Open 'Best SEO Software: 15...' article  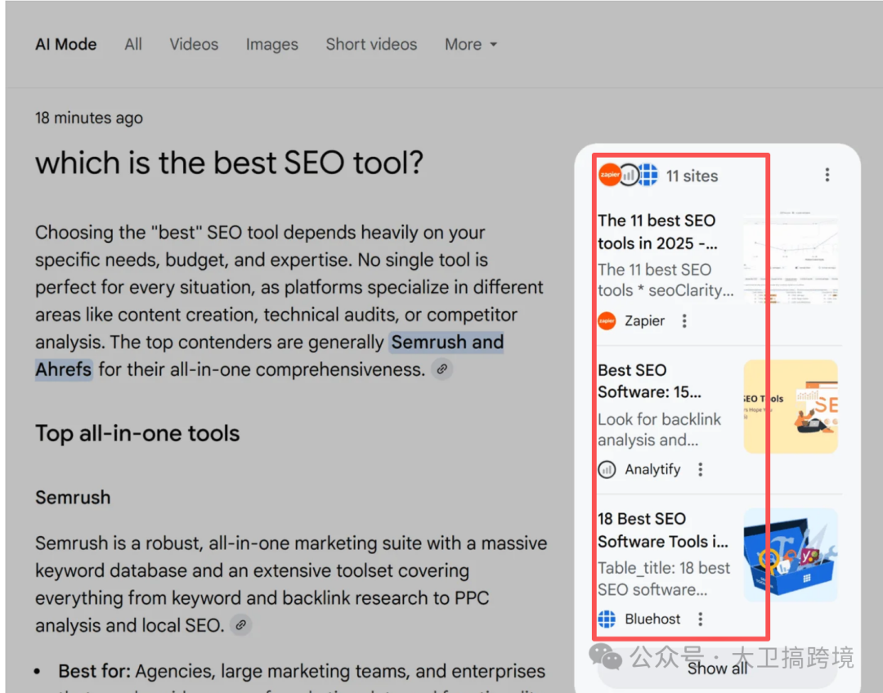(649, 381)
